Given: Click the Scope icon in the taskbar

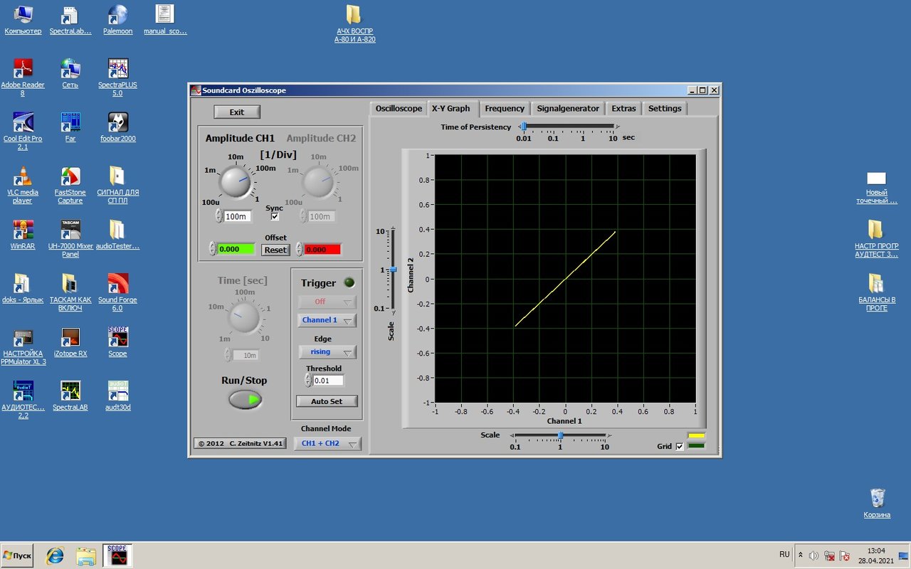Looking at the screenshot, I should tap(117, 555).
